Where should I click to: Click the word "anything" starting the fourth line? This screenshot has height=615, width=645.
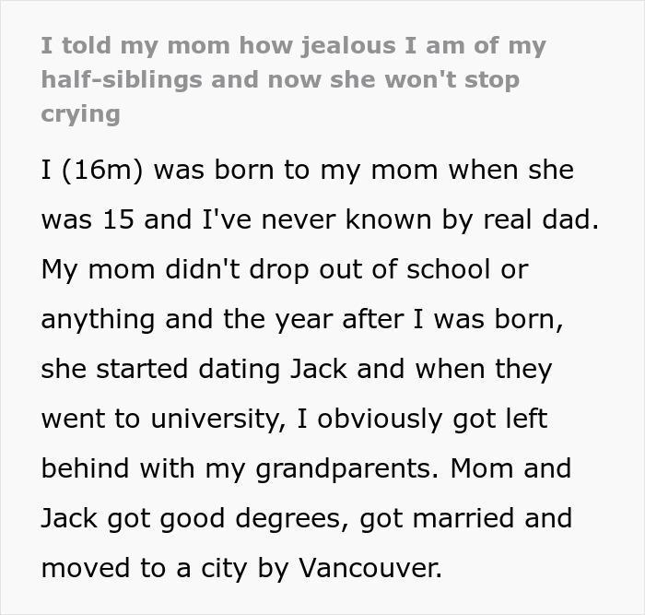[x=98, y=320]
